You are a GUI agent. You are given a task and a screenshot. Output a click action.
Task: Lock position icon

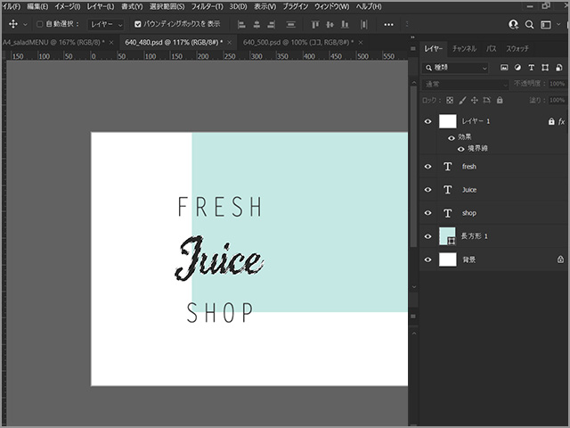(x=475, y=100)
